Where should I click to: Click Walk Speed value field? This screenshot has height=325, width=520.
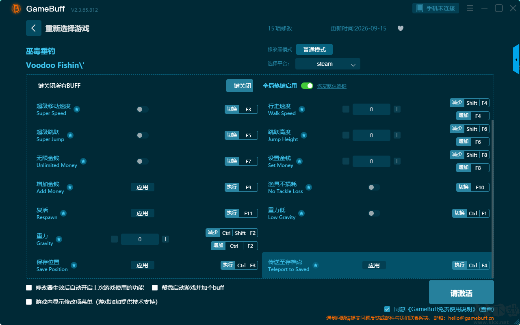[x=371, y=109]
